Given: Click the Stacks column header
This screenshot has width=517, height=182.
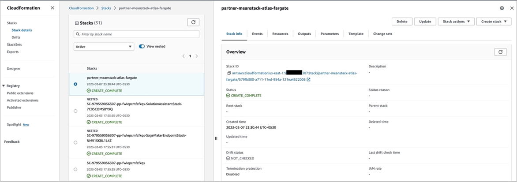Looking at the screenshot, I should pyautogui.click(x=92, y=68).
